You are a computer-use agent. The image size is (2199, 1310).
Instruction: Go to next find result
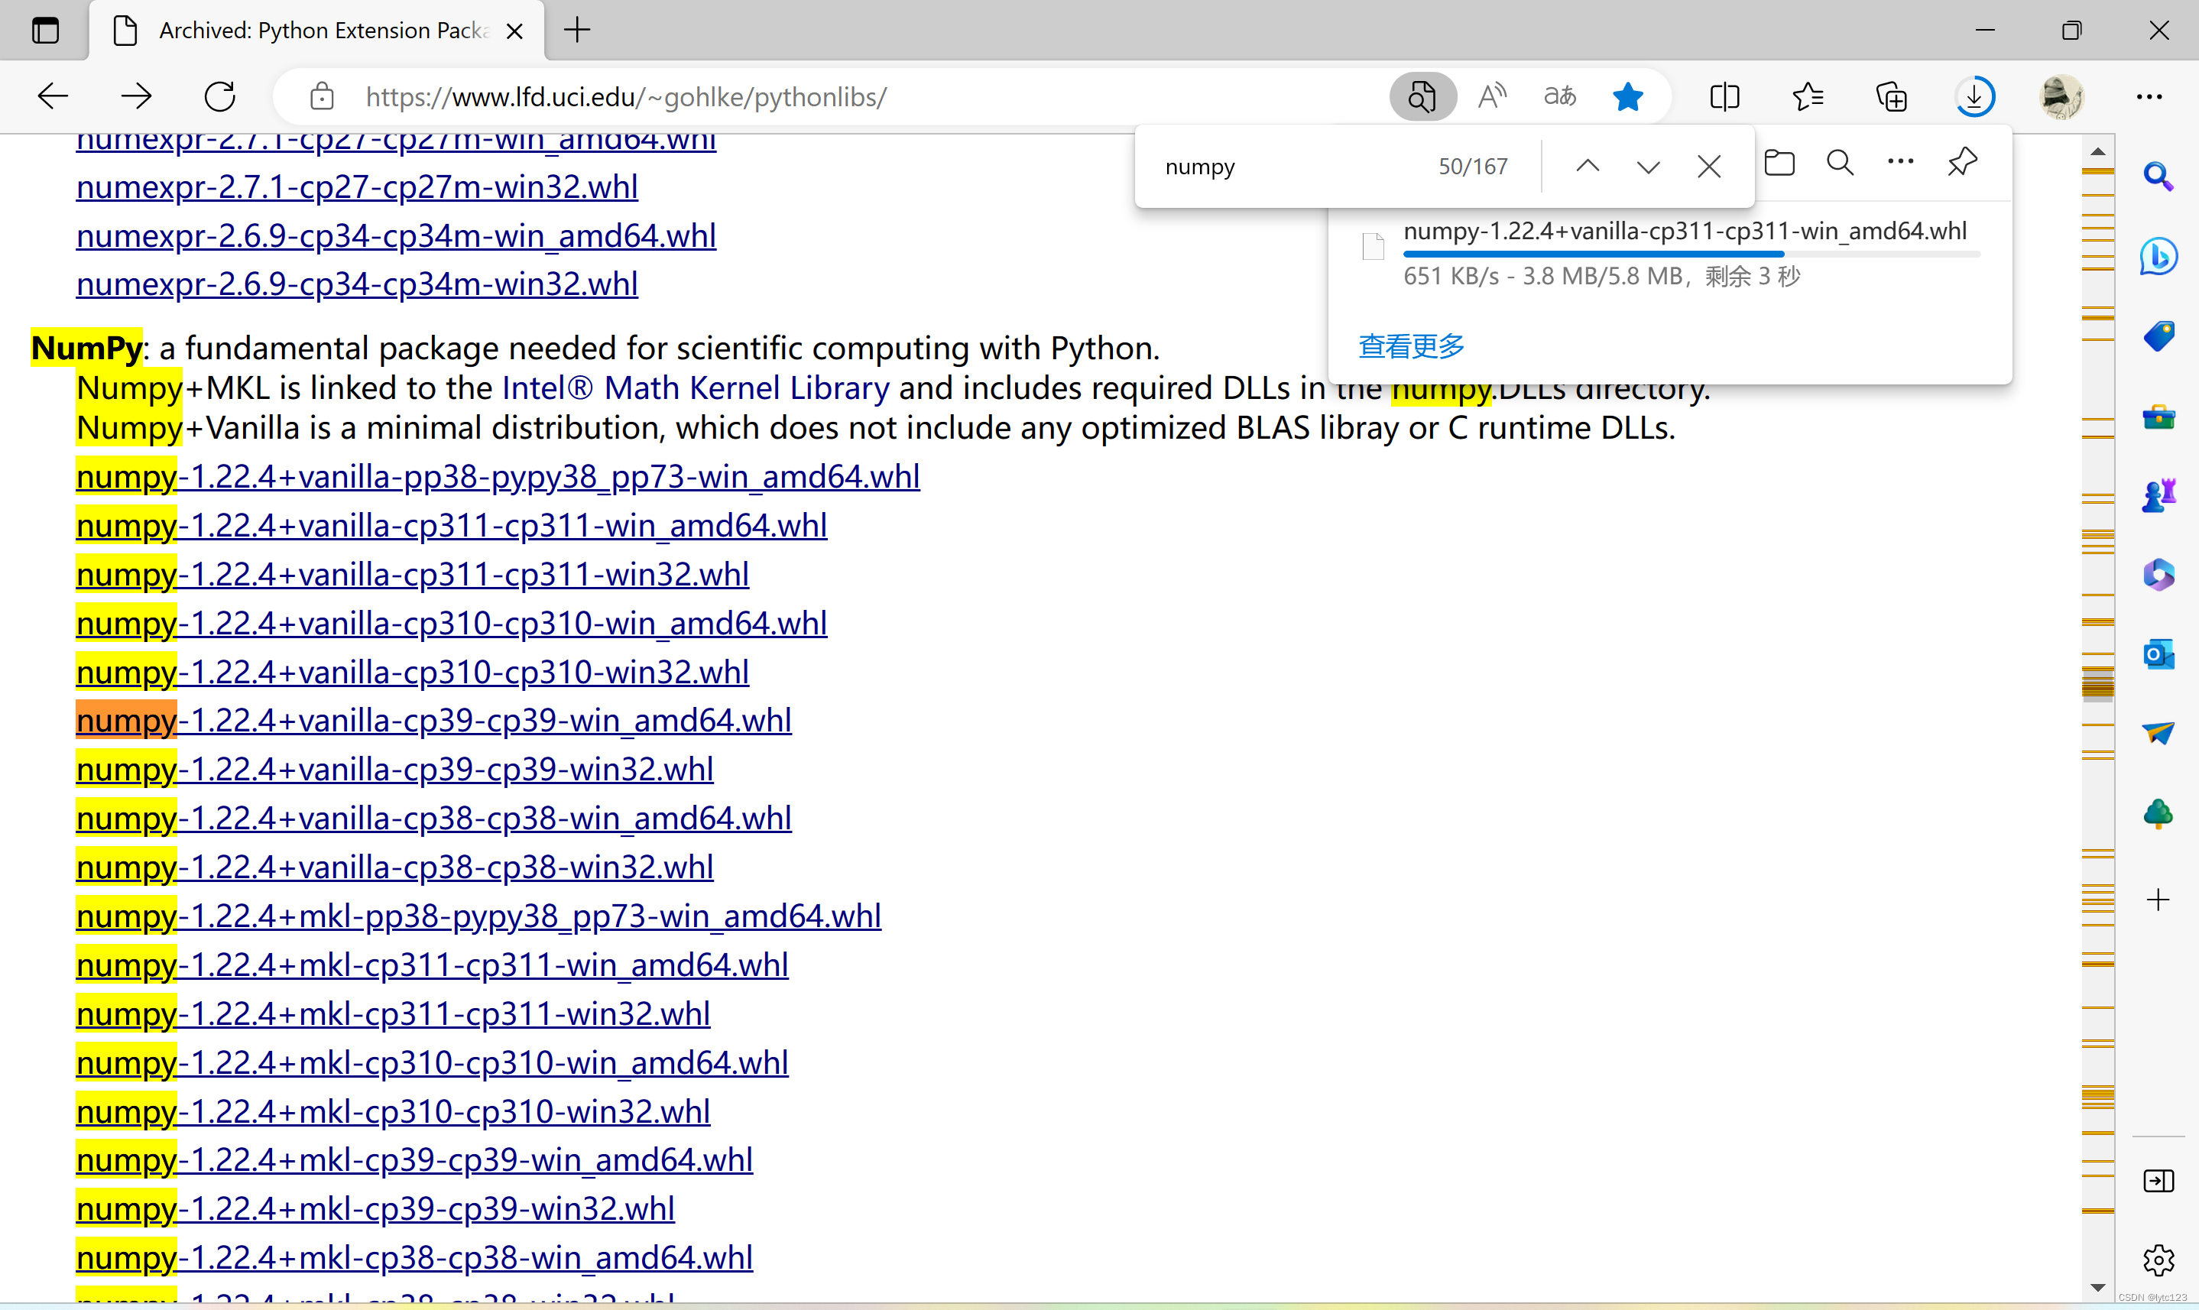[1647, 166]
